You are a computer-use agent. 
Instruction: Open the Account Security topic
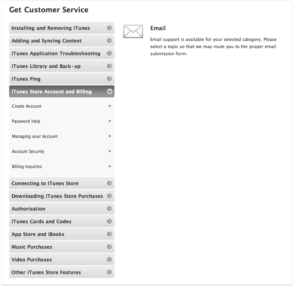tap(28, 152)
